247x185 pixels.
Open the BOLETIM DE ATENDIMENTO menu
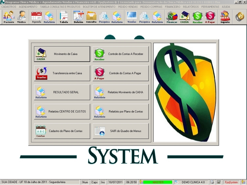(x=99, y=7)
